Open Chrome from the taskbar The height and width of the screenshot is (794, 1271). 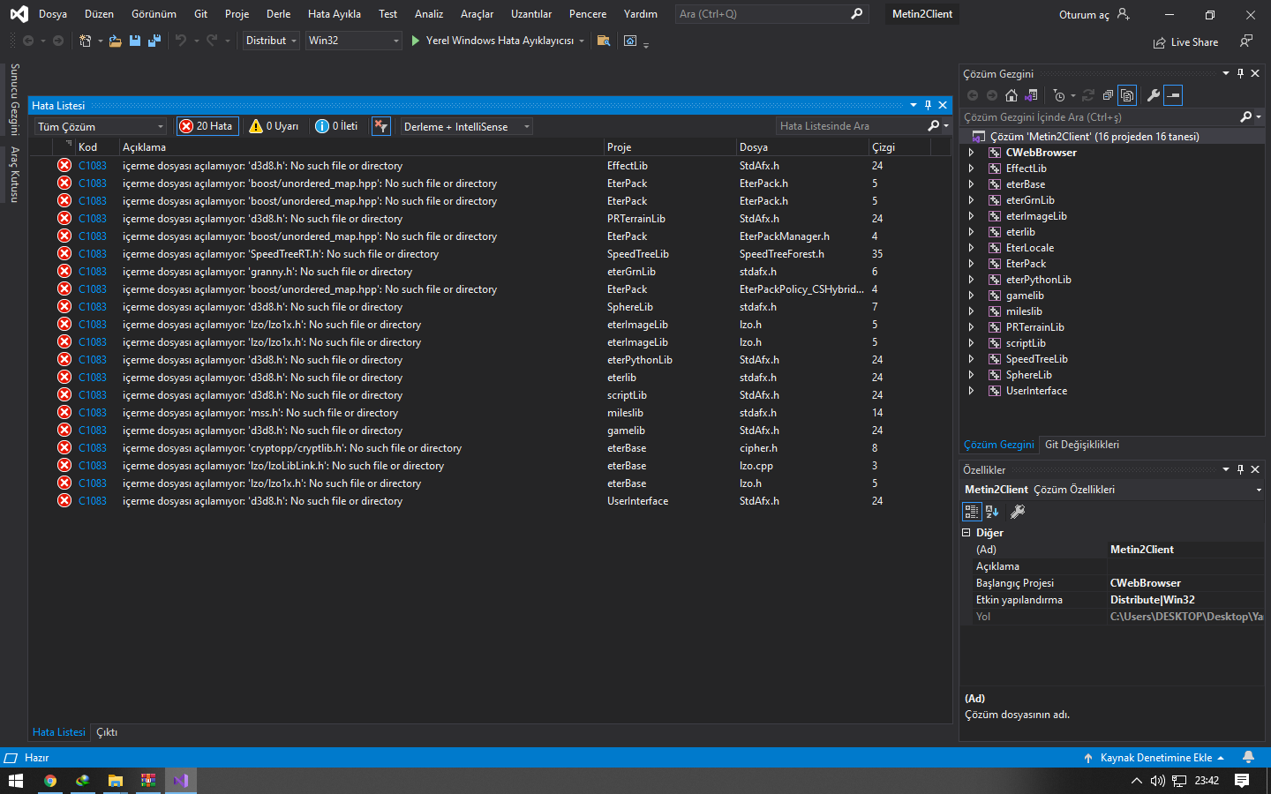pos(50,781)
